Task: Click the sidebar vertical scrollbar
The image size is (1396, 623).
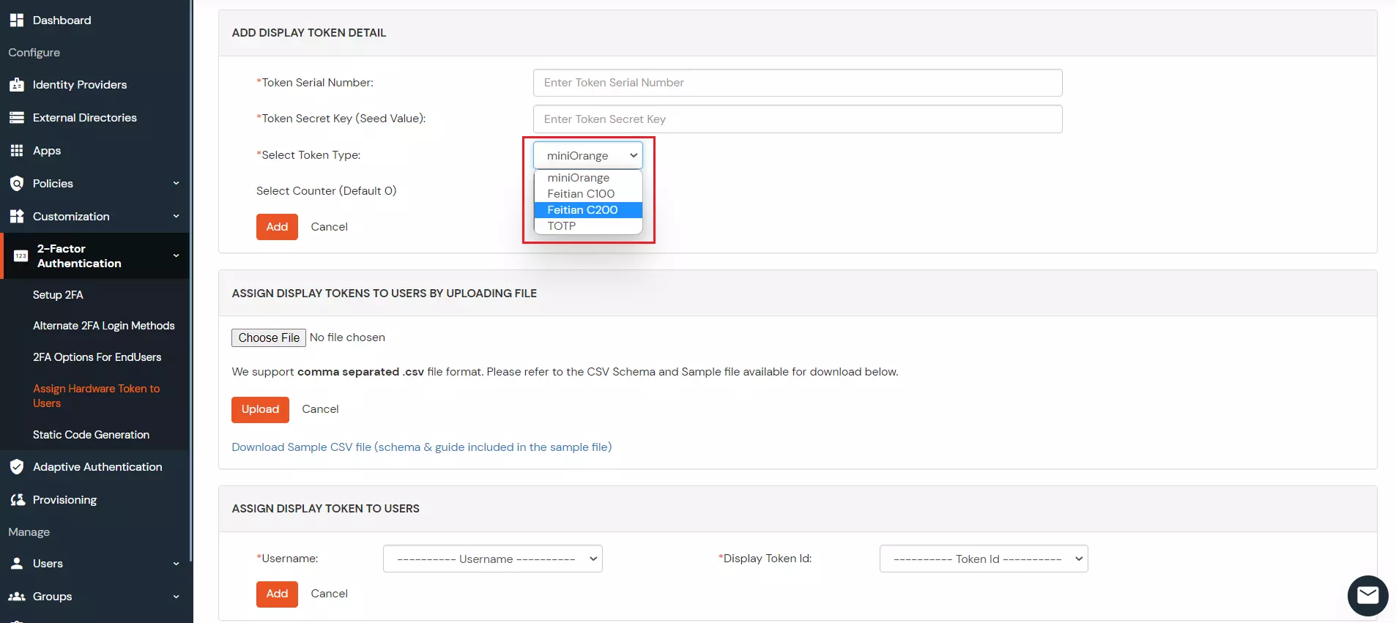Action: pyautogui.click(x=191, y=281)
